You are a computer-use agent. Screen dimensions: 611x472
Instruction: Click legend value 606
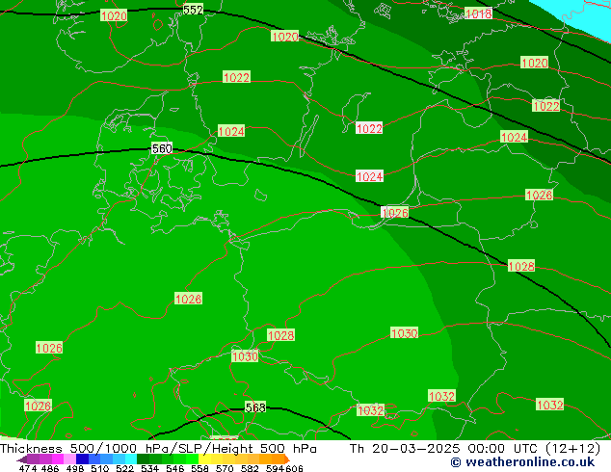294,468
